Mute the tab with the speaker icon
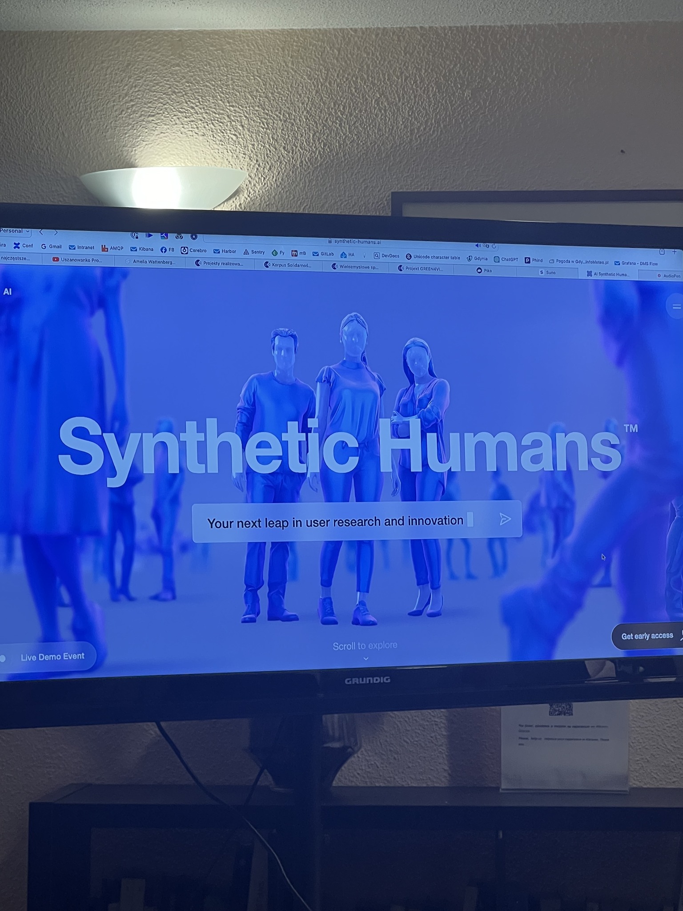The height and width of the screenshot is (911, 683). [x=478, y=245]
